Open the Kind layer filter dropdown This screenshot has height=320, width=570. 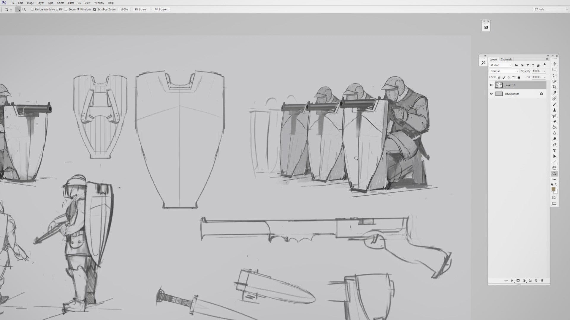[x=501, y=65]
